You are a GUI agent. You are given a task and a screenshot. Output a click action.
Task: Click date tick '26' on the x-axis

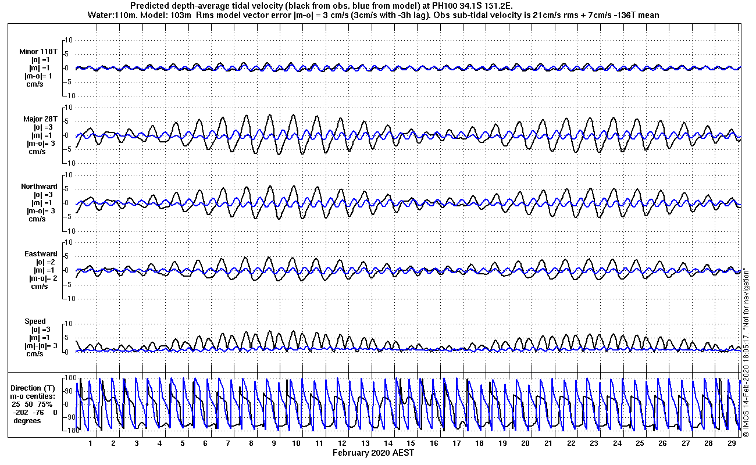click(x=662, y=443)
